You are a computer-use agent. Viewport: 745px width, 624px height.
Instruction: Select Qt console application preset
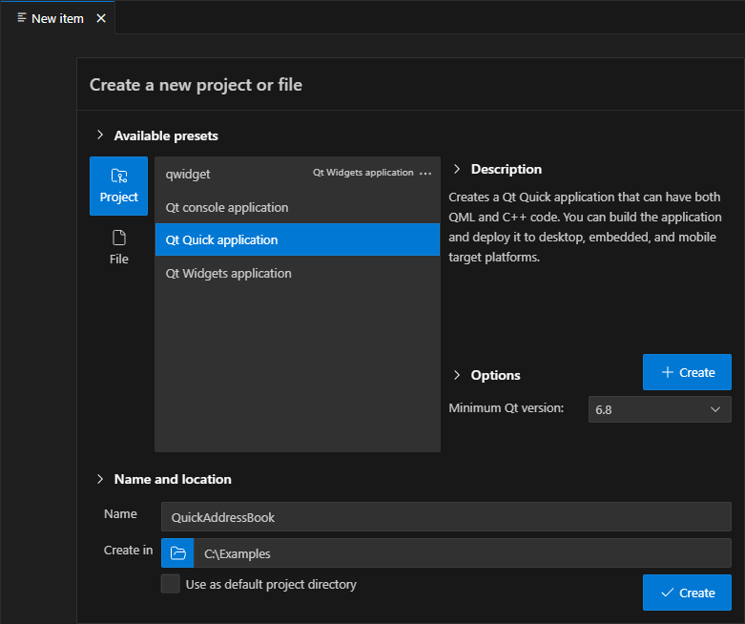coord(298,207)
